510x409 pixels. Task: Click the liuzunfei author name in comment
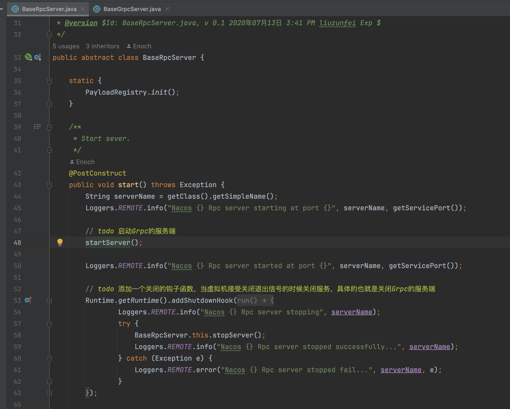[x=338, y=23]
